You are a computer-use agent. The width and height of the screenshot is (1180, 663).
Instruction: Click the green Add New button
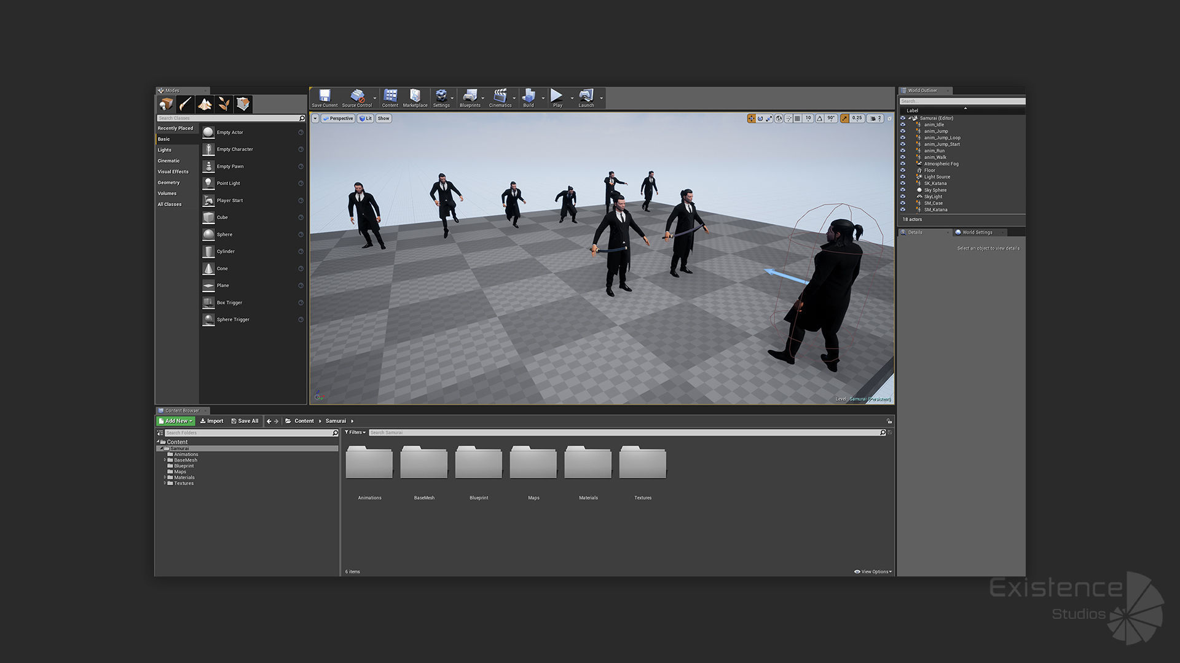click(175, 421)
